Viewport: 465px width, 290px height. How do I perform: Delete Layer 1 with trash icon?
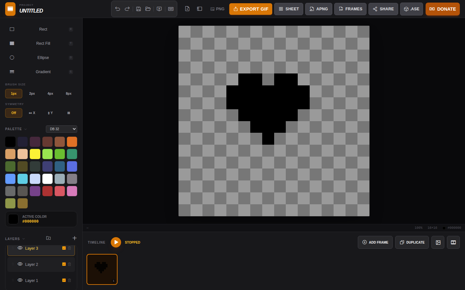(69, 280)
